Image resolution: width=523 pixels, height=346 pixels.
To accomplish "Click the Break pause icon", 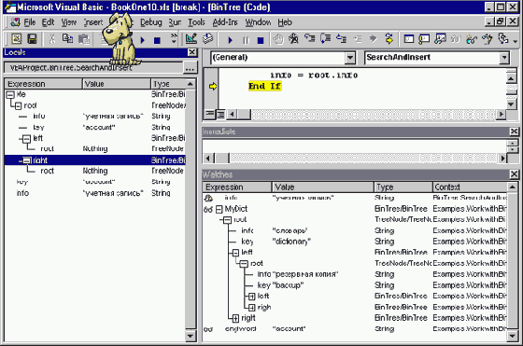I will point(246,40).
